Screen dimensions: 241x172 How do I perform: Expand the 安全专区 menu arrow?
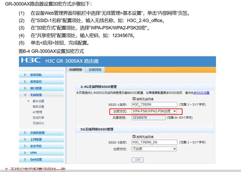(25, 146)
